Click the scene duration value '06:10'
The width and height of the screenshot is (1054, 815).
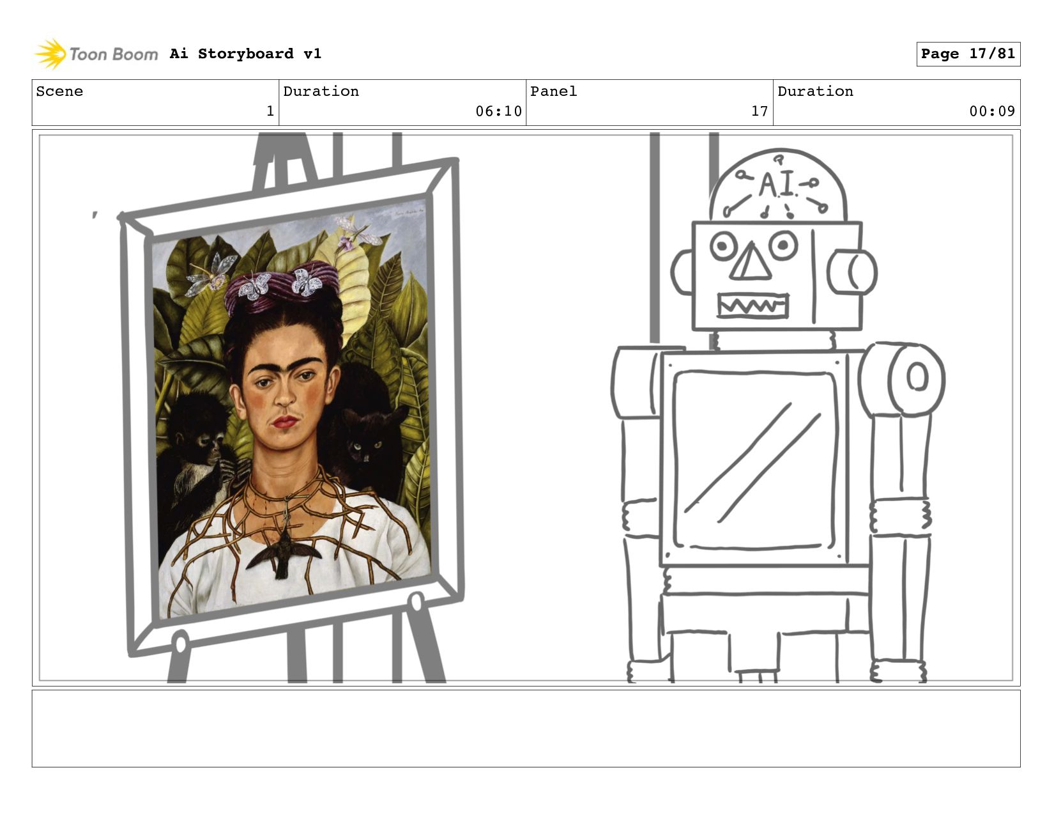pyautogui.click(x=498, y=111)
